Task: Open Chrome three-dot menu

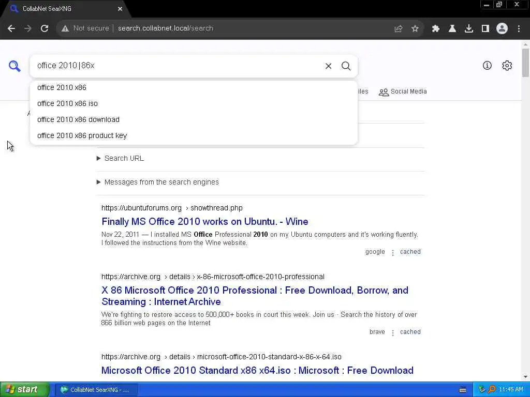Action: pos(519,29)
